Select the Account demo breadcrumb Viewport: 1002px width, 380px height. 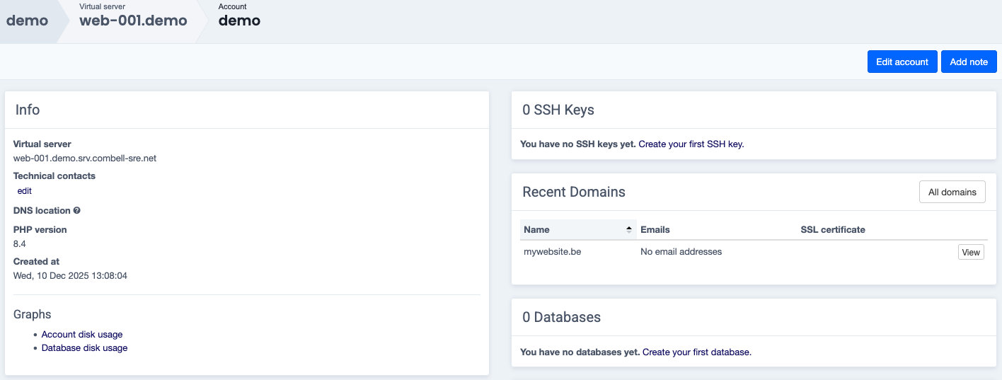coord(239,21)
